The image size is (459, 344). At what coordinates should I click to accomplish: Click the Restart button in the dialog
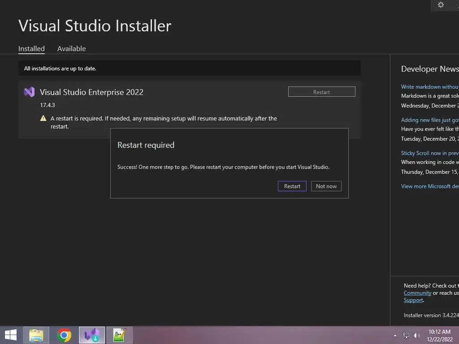(x=292, y=186)
